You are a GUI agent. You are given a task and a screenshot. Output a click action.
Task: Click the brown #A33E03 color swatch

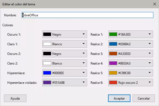click(113, 54)
